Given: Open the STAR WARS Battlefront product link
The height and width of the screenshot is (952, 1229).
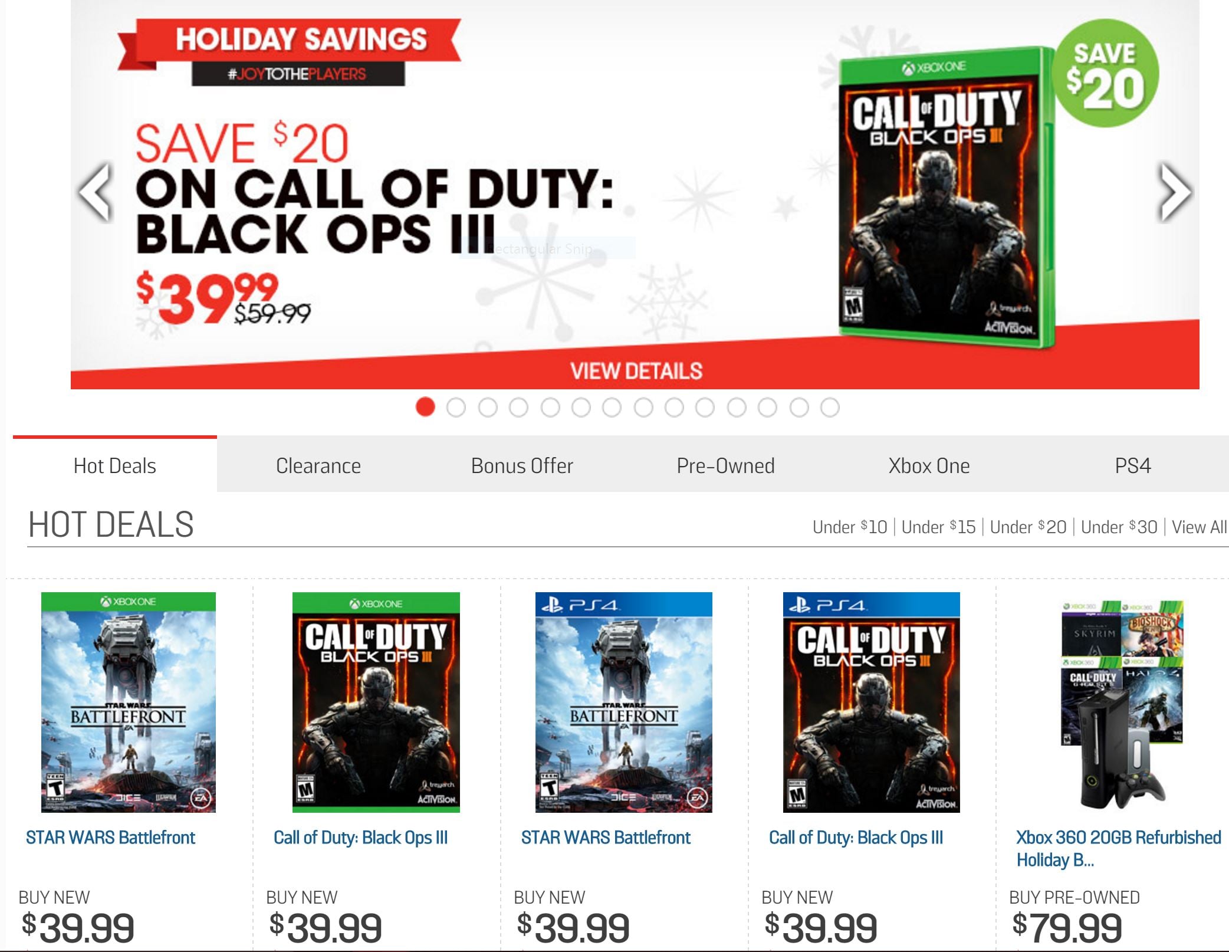Looking at the screenshot, I should pyautogui.click(x=111, y=836).
